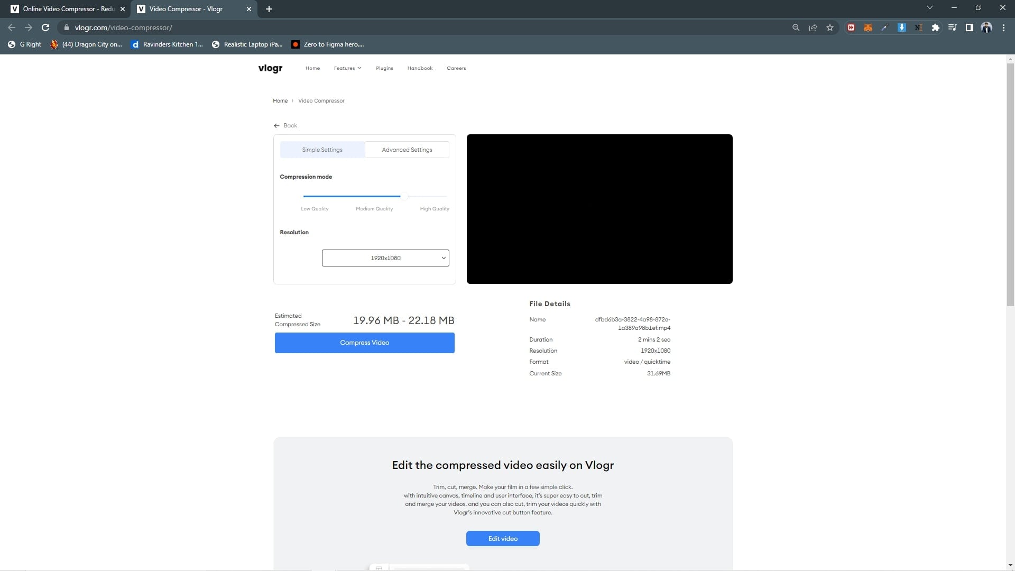Switch to Advanced Settings

tap(407, 150)
